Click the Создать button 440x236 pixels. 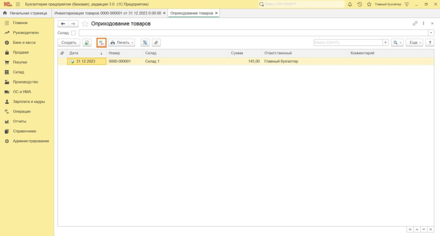click(x=69, y=43)
